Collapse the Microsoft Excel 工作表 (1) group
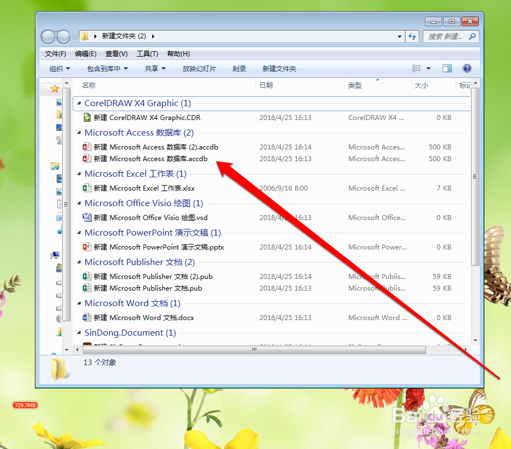Image resolution: width=511 pixels, height=449 pixels. (79, 174)
